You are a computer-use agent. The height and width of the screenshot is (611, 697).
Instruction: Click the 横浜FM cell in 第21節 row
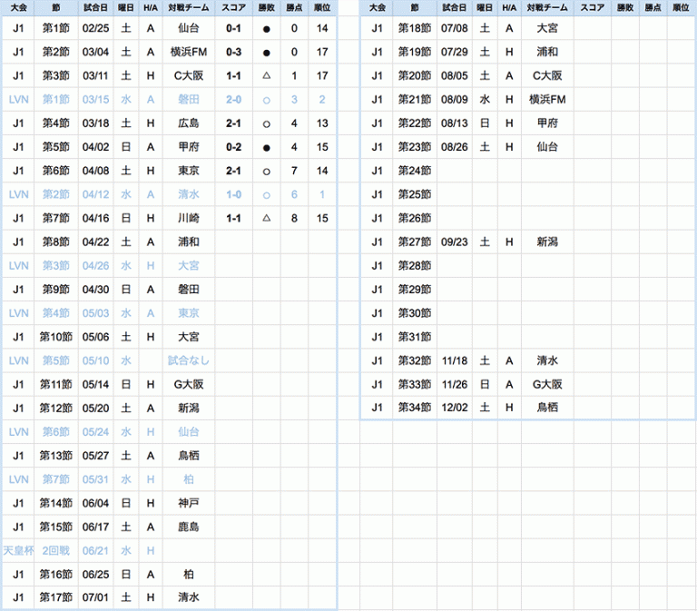pyautogui.click(x=547, y=100)
